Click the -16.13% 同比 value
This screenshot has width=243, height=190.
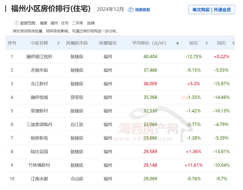(x=221, y=111)
